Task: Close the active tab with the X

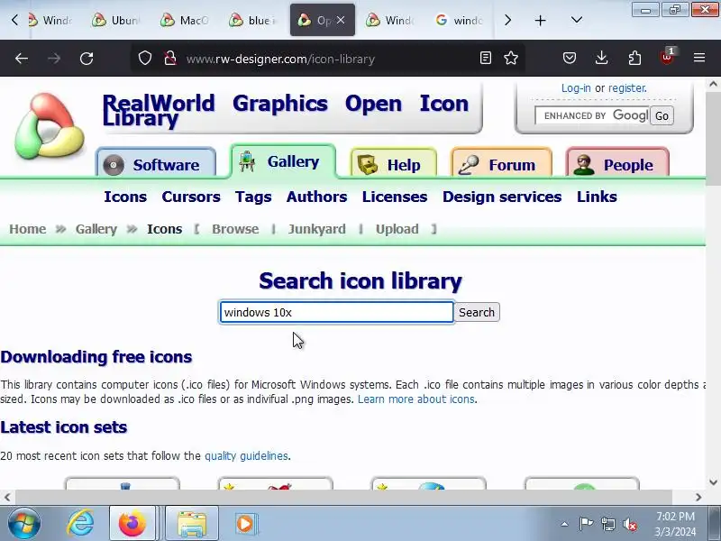Action: pyautogui.click(x=341, y=20)
